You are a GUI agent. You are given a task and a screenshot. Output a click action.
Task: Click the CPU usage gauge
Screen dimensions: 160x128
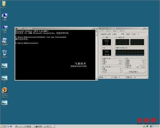107,42
